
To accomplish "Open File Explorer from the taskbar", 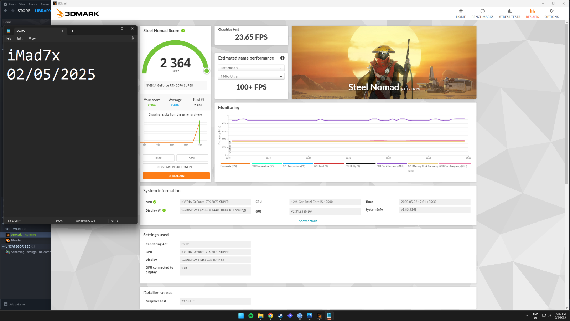I will coord(261,316).
